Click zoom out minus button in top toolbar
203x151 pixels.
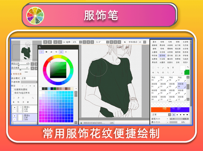(x=84, y=42)
